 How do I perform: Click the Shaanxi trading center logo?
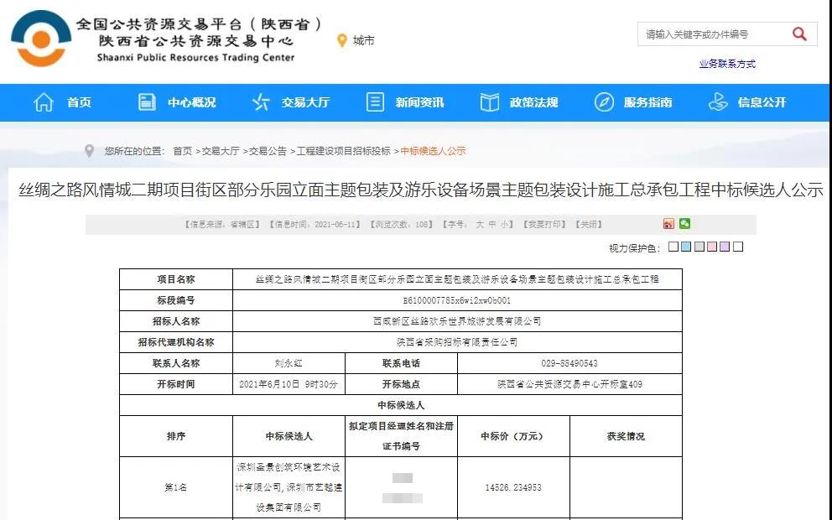pyautogui.click(x=40, y=39)
